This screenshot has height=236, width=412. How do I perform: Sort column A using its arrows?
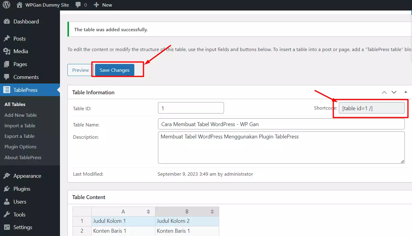pos(148,212)
